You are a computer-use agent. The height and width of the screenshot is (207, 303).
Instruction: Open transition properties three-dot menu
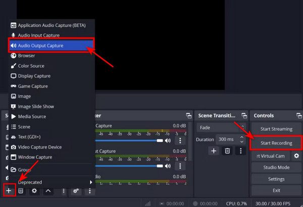pos(240,151)
